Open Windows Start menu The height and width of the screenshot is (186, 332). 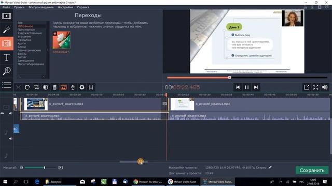[5, 182]
